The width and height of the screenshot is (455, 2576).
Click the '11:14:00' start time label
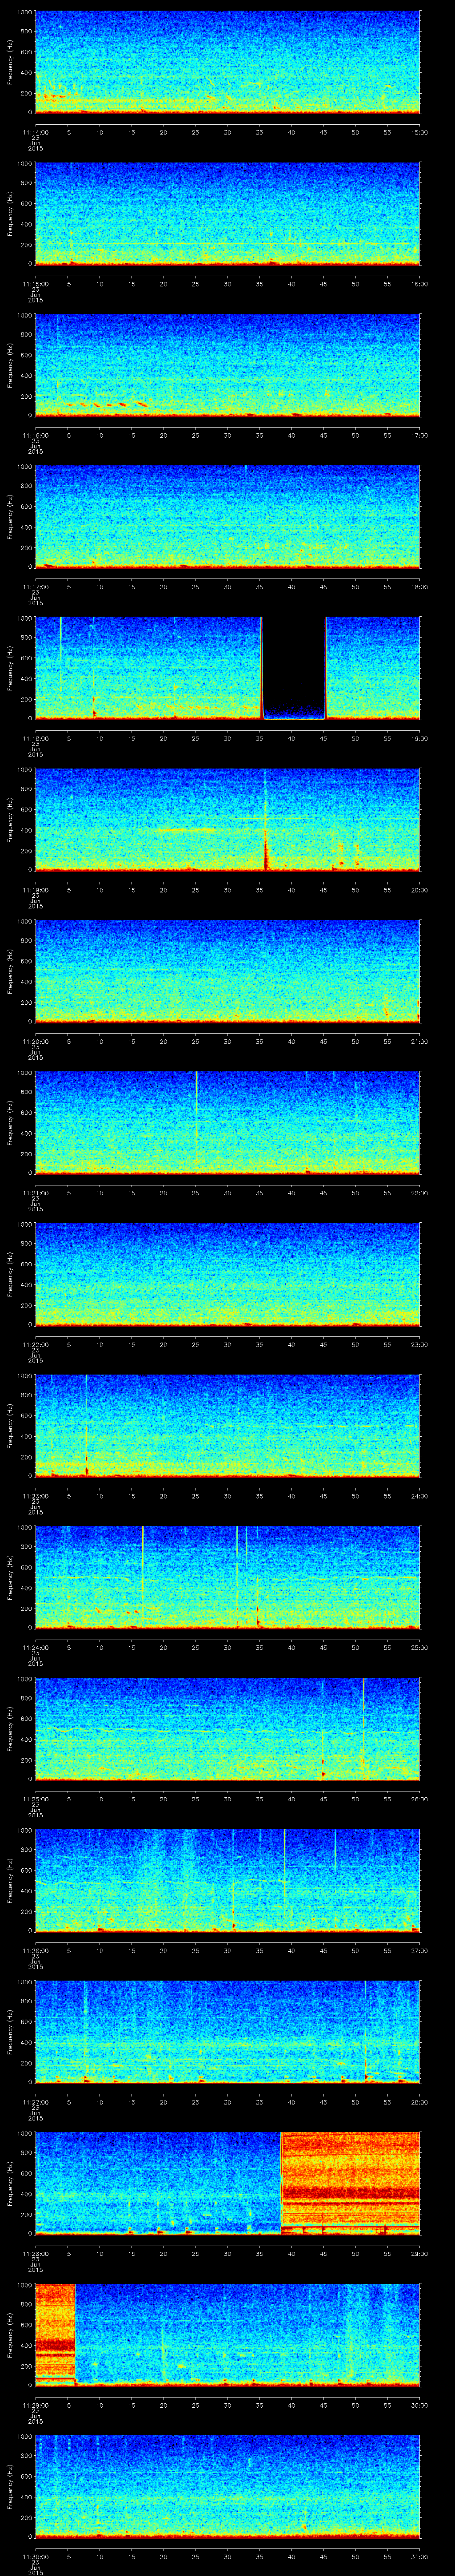point(36,131)
